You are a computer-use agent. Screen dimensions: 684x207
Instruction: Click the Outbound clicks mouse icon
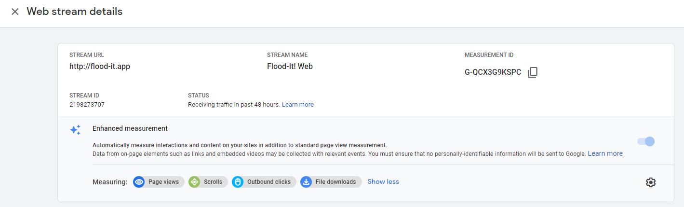coord(238,182)
